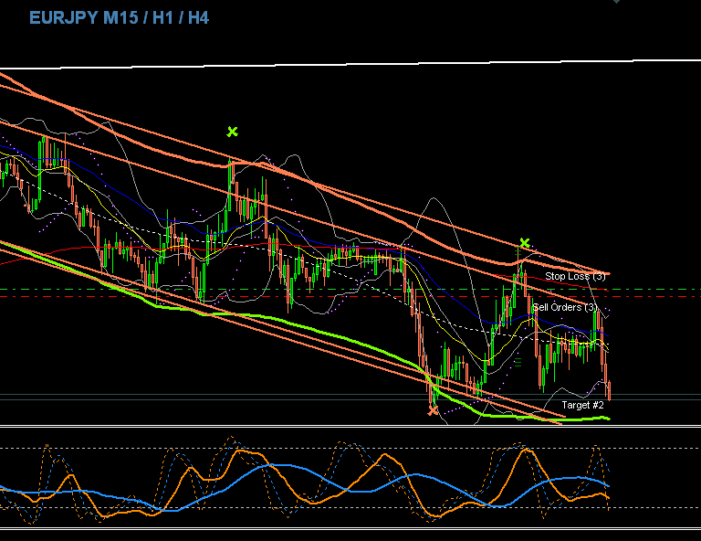
Task: Click the divider between chart and oscillator panel
Action: [x=350, y=427]
